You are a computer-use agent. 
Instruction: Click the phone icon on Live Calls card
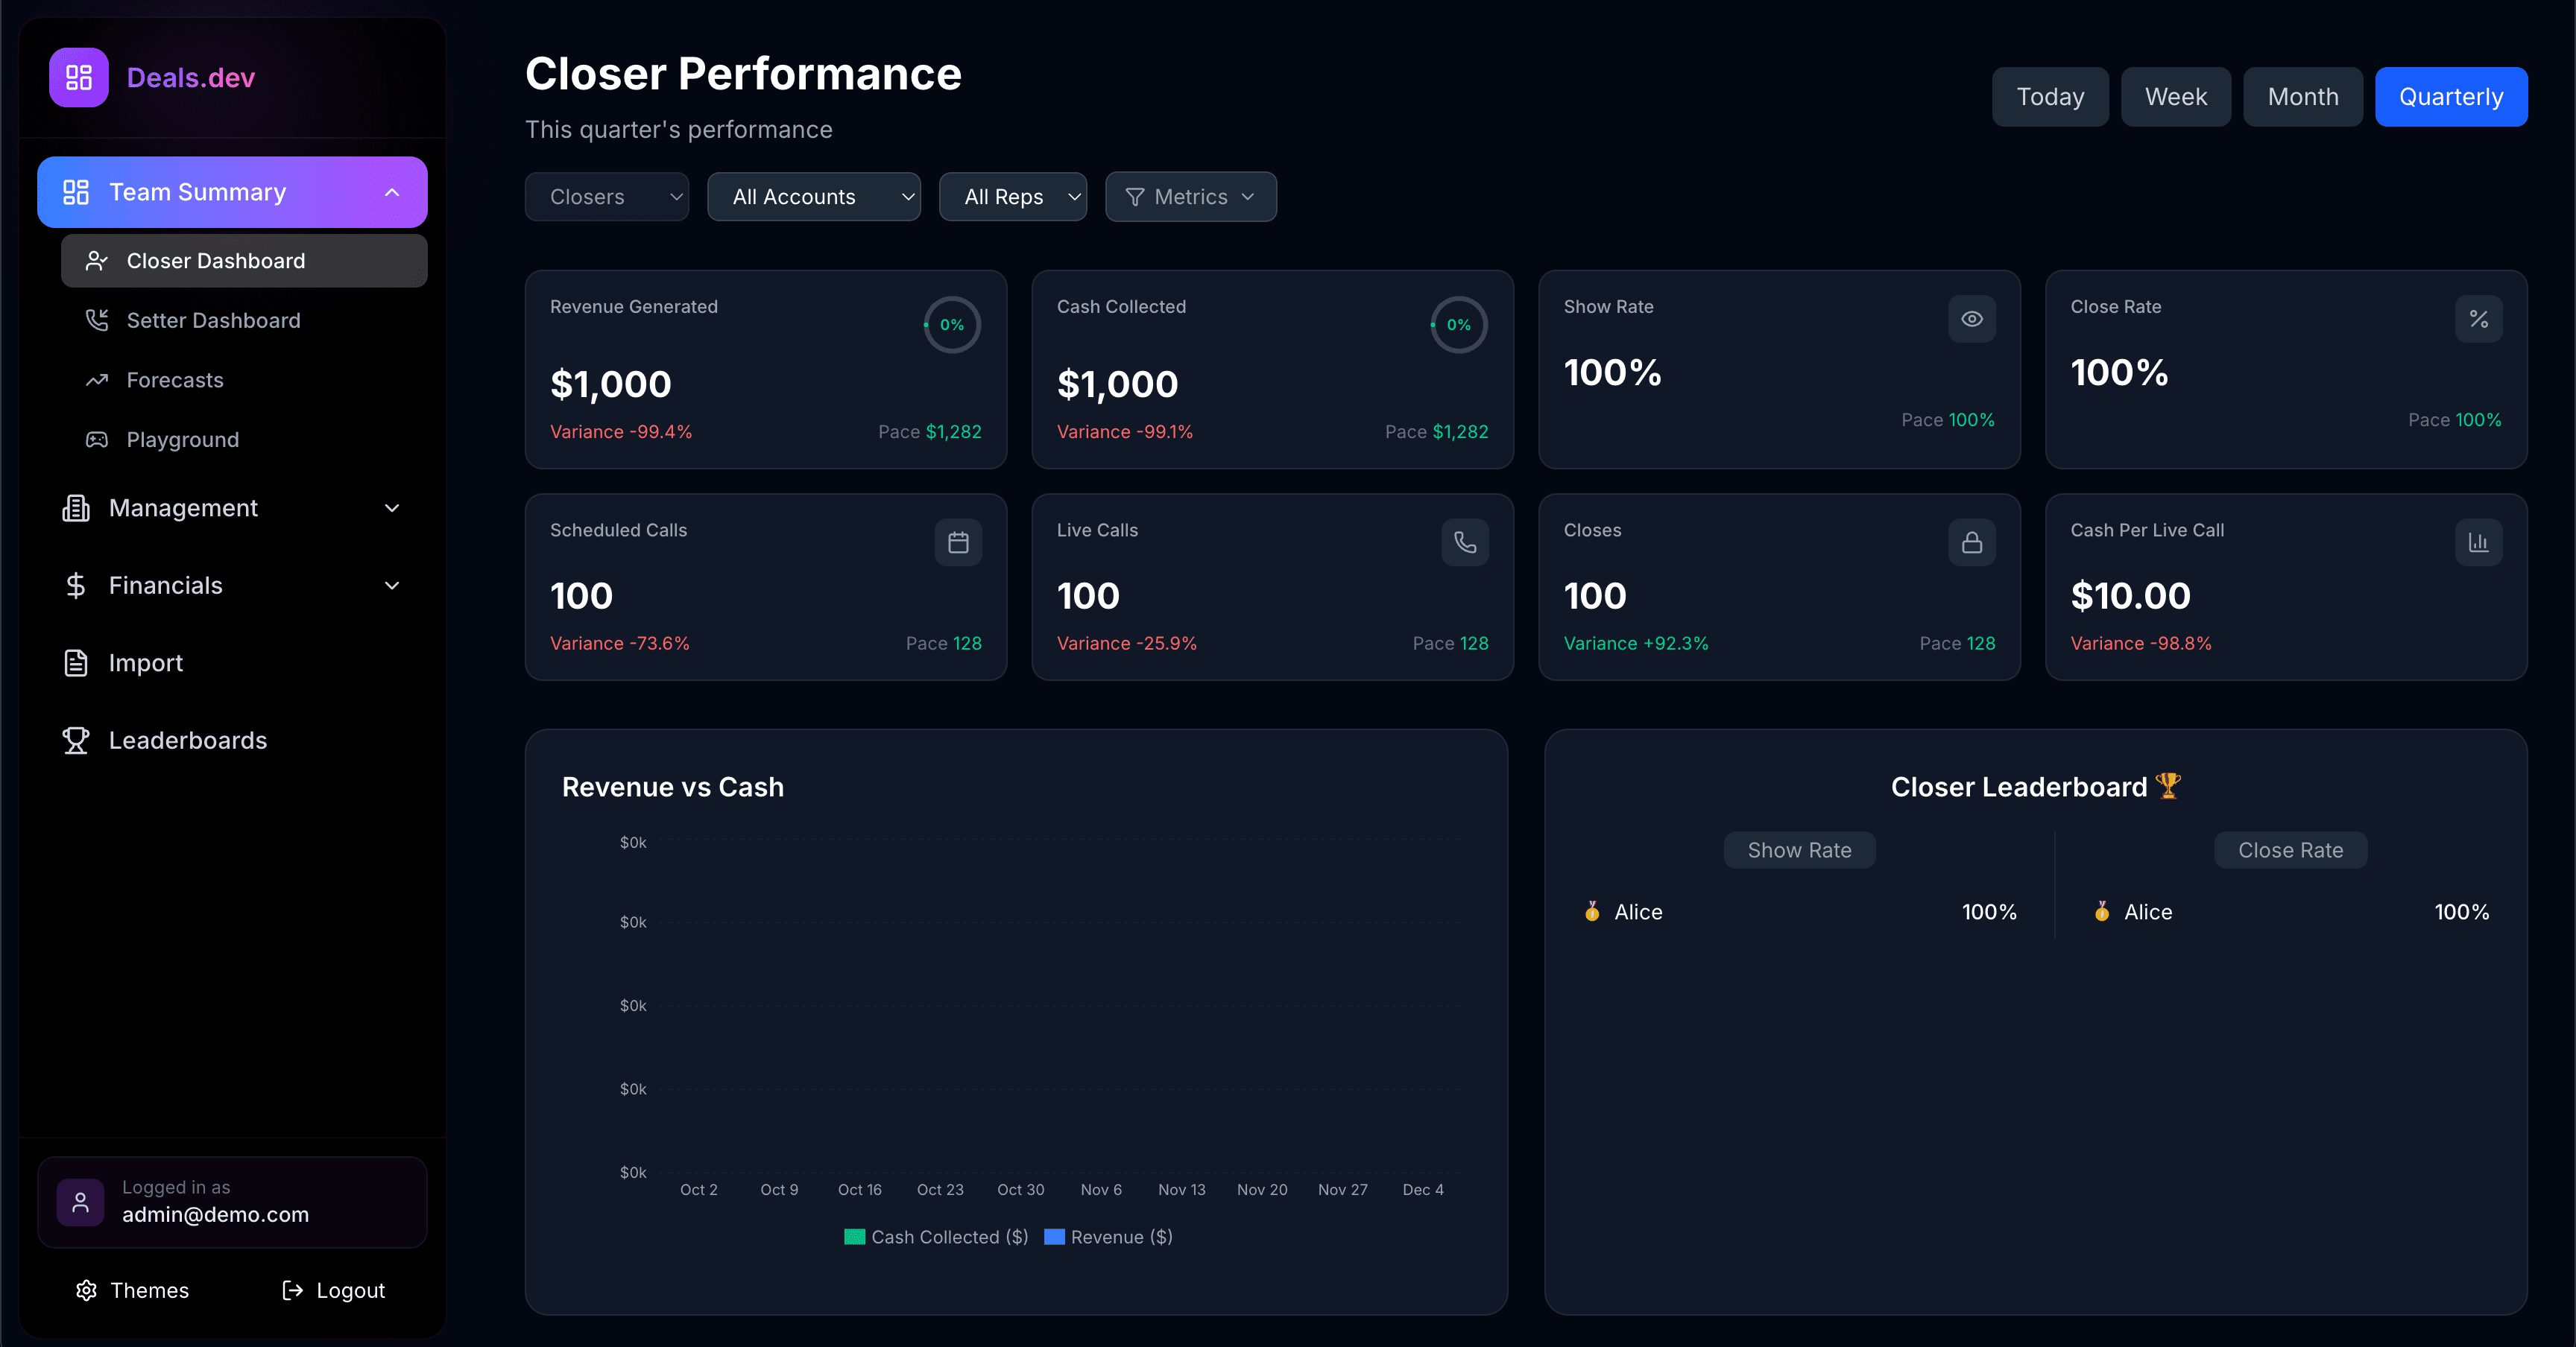tap(1464, 542)
